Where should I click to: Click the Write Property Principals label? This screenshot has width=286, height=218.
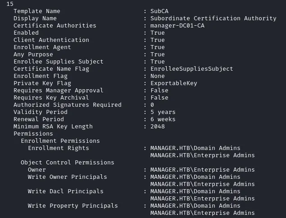pos(73,206)
